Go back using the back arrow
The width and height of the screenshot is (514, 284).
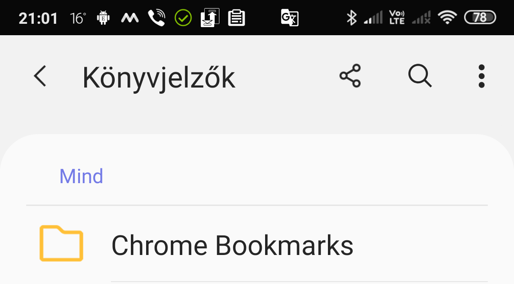[x=40, y=76]
